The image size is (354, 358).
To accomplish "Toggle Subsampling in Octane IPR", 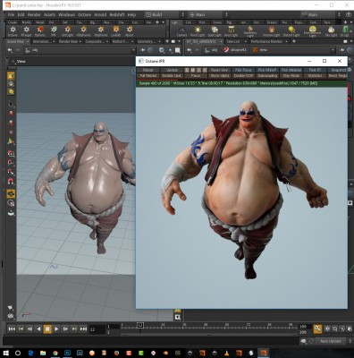I will pos(267,76).
